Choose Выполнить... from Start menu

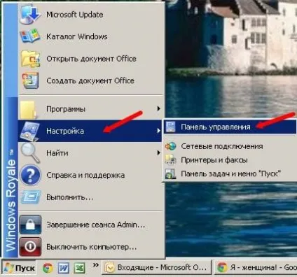[x=90, y=197]
